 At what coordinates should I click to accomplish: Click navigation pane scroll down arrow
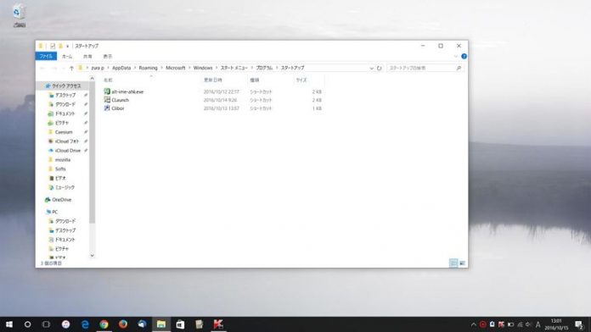(92, 255)
